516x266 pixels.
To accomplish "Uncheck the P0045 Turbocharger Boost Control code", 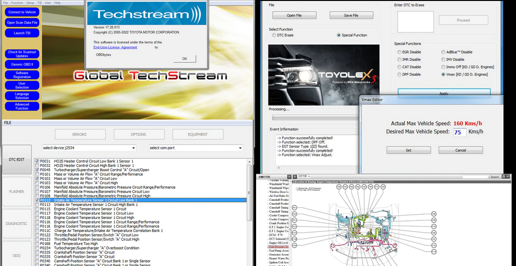I will pos(38,169).
